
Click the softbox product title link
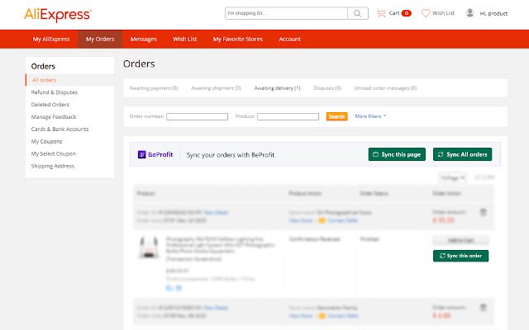[220, 245]
